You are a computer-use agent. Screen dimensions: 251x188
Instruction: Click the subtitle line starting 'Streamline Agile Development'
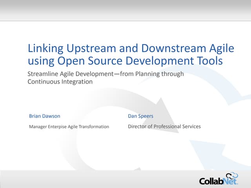pyautogui.click(x=105, y=74)
